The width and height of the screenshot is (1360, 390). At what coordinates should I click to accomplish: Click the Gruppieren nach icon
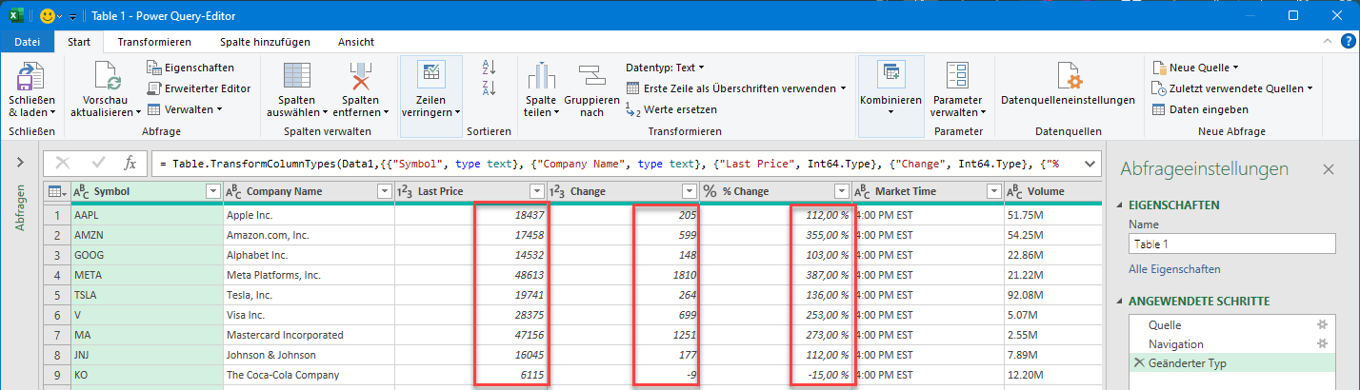click(x=591, y=76)
